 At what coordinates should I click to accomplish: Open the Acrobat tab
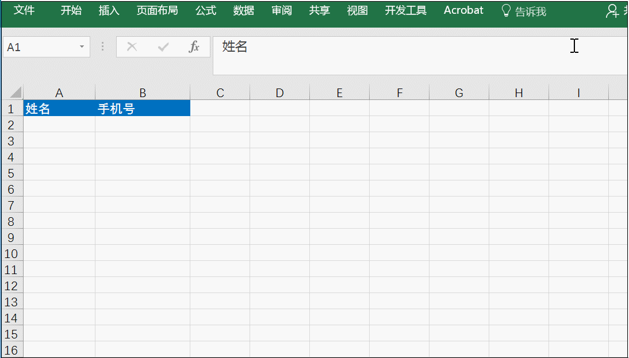tap(463, 10)
